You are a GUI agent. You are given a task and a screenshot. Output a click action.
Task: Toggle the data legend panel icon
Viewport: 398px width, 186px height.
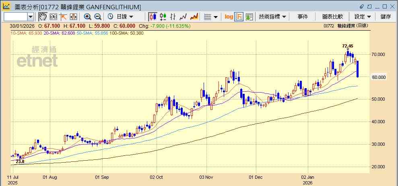point(239,17)
